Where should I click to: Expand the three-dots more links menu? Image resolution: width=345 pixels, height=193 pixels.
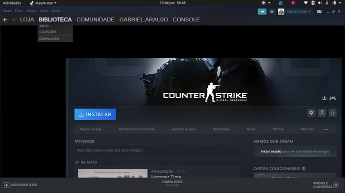click(x=326, y=129)
